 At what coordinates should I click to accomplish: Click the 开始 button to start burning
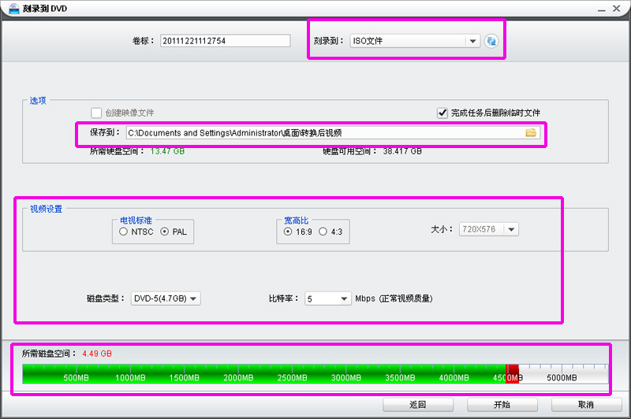[502, 405]
